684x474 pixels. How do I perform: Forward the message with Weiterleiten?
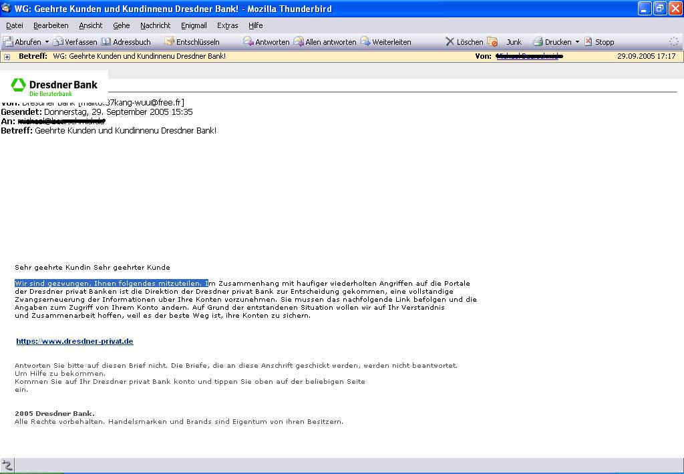click(385, 42)
